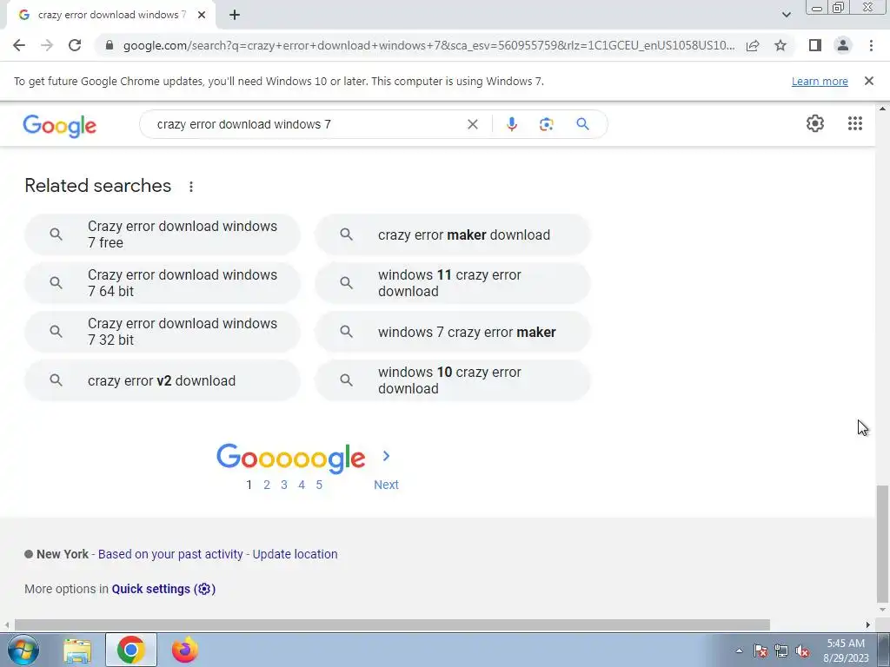Share this page from address bar
Screen dimensions: 890x667
(753, 45)
